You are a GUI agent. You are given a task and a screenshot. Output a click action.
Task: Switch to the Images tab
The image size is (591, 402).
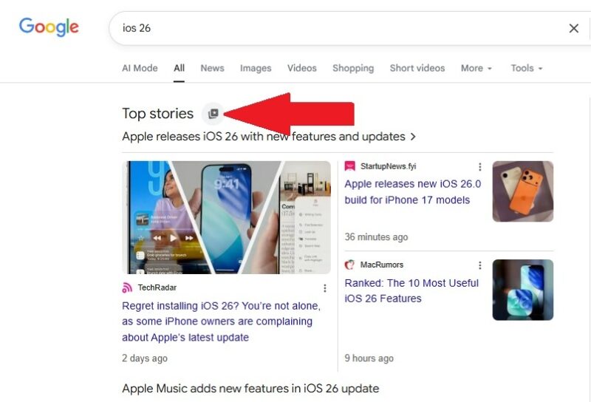pos(256,68)
